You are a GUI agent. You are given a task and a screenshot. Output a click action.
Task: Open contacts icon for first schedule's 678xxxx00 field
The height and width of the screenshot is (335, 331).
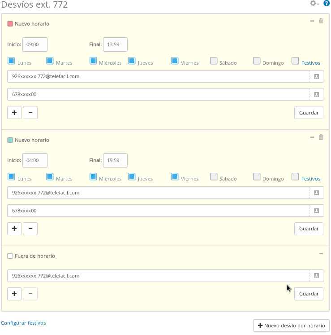tap(316, 94)
